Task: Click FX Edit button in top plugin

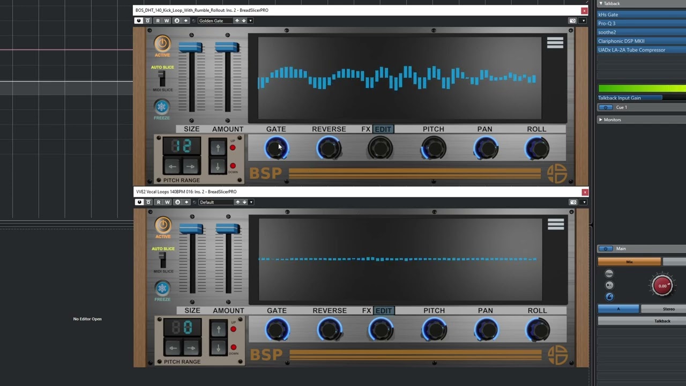Action: [383, 129]
